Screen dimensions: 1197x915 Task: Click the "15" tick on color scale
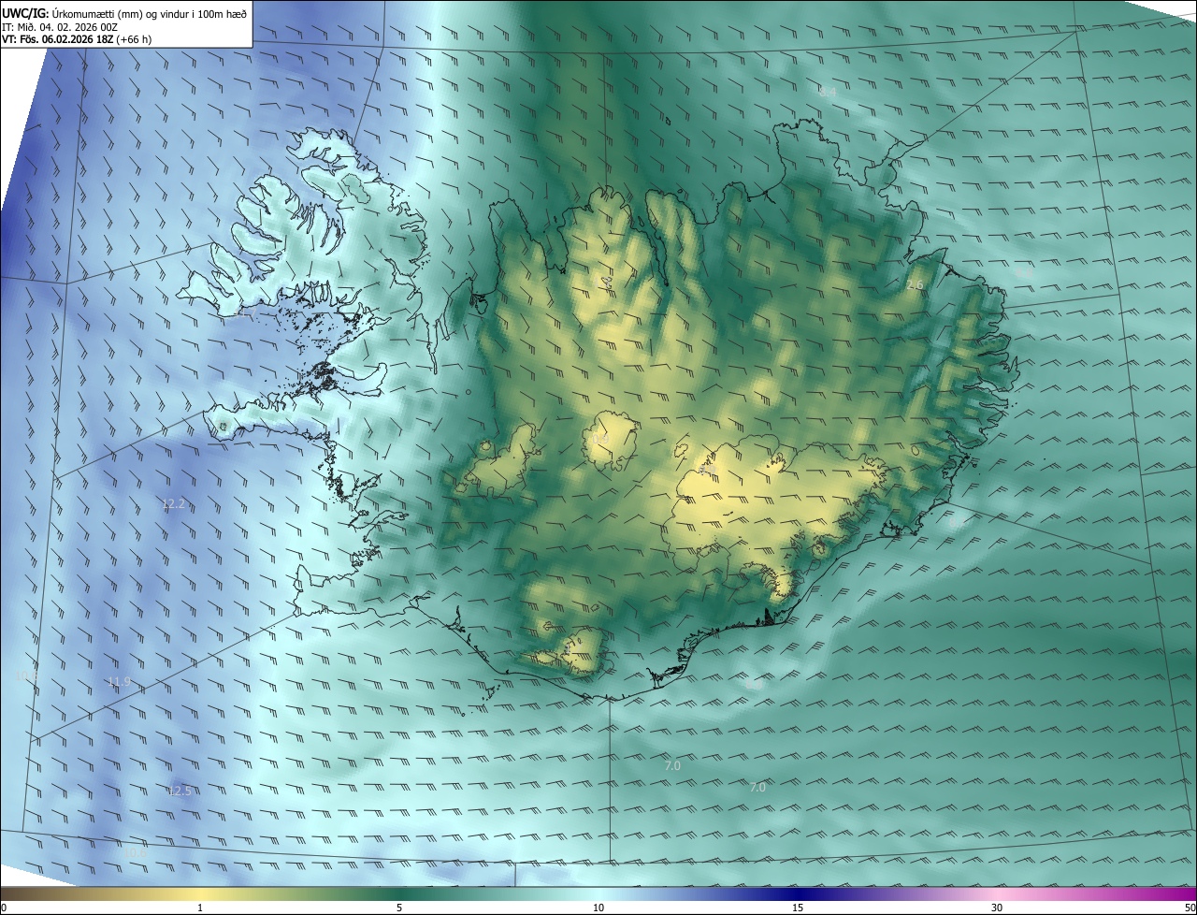(x=798, y=908)
